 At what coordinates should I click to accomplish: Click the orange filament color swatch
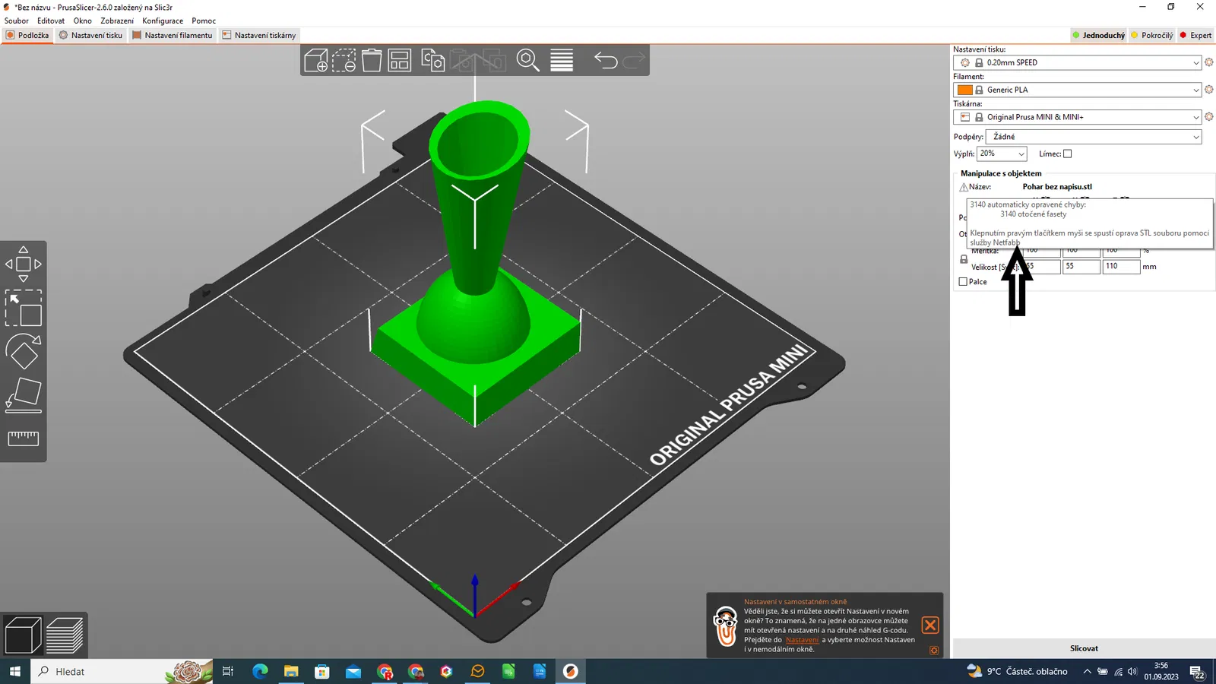click(x=965, y=90)
